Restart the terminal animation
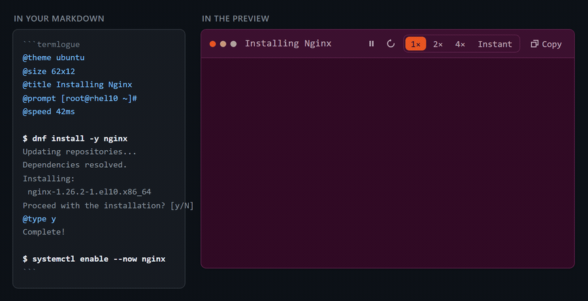 [x=391, y=44]
